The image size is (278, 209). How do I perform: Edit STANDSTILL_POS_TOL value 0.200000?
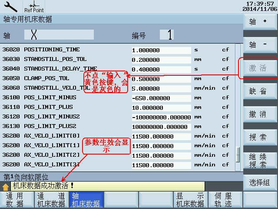coord(161,60)
